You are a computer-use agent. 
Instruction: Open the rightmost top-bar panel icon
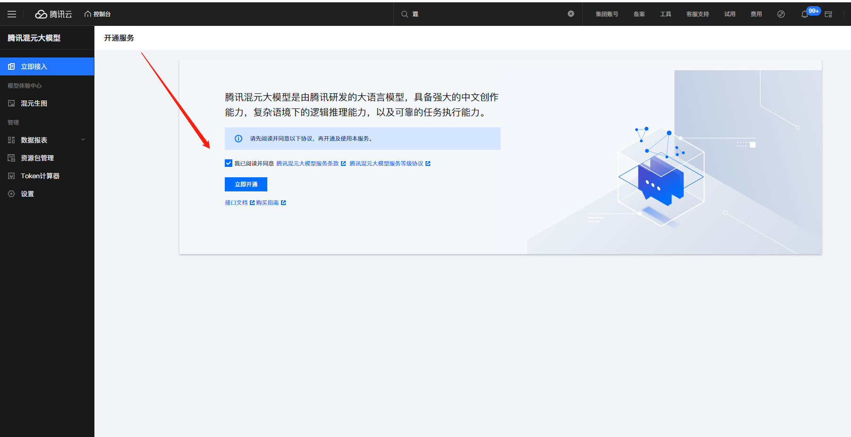(828, 15)
